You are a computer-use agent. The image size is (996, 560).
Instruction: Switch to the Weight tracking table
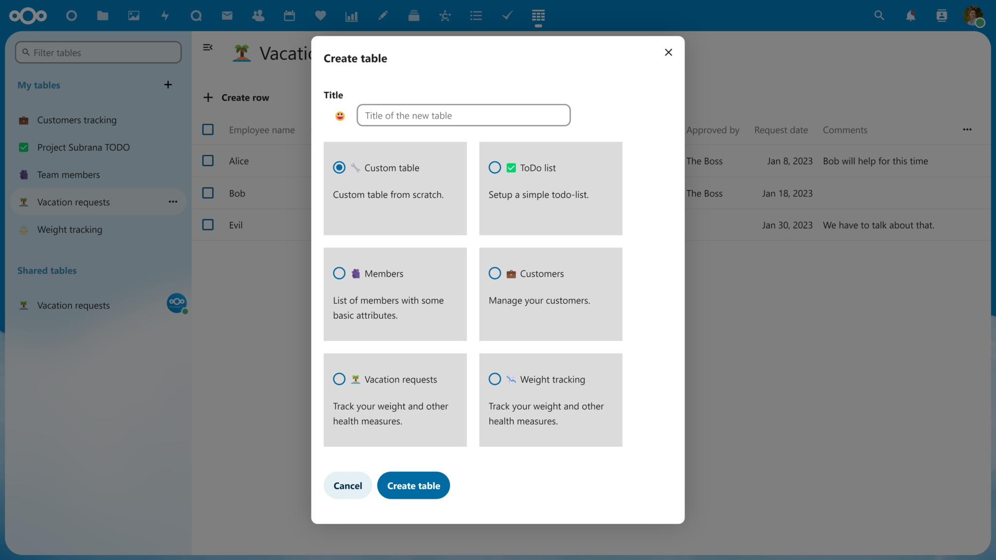(70, 229)
